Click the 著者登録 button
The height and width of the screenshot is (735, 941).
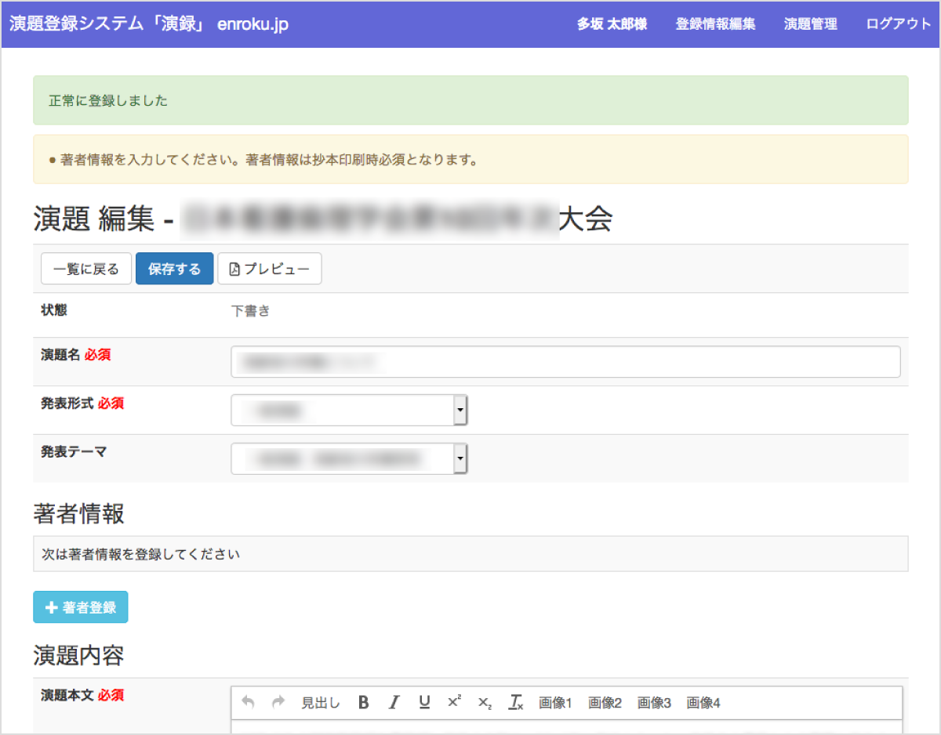80,607
